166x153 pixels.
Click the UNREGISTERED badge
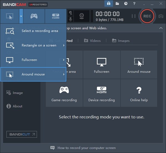(x=38, y=4)
